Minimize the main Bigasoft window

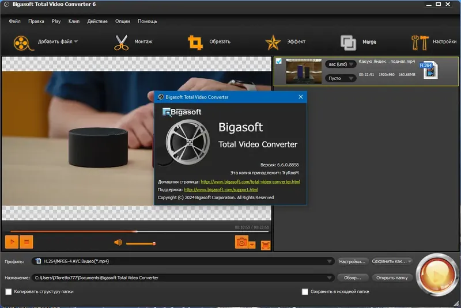coord(429,4)
